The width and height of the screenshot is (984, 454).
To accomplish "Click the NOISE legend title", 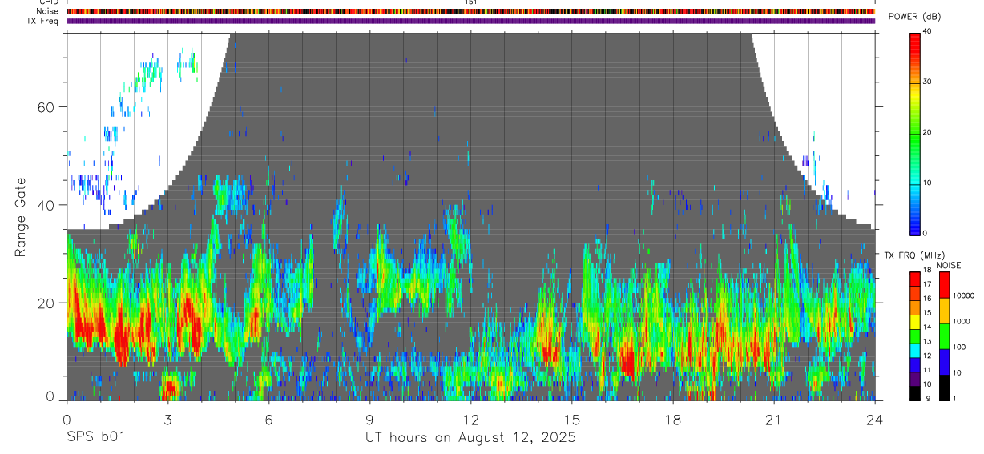I will tap(949, 265).
